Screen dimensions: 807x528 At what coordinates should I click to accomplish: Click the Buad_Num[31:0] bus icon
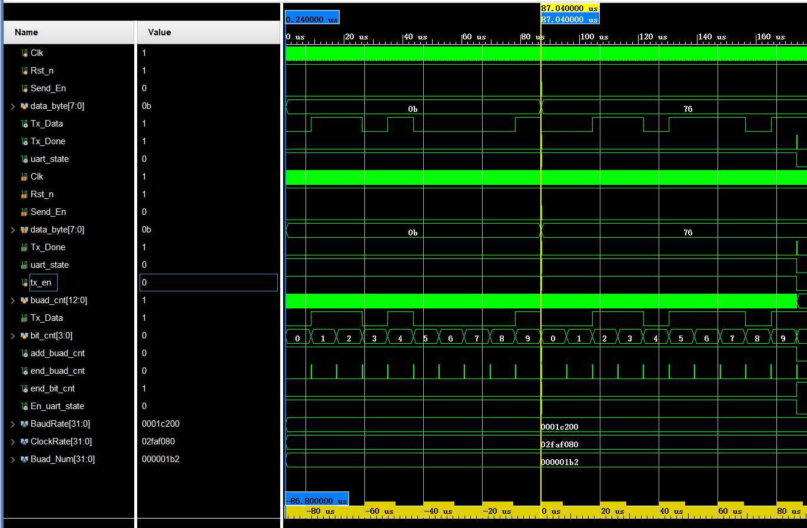pyautogui.click(x=24, y=459)
